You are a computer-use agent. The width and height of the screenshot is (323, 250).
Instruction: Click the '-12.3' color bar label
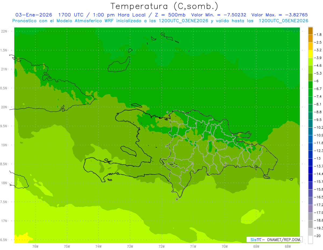point(319,151)
